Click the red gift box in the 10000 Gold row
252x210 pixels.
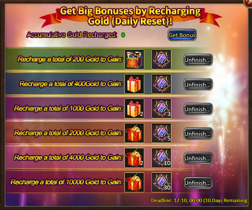click(134, 182)
